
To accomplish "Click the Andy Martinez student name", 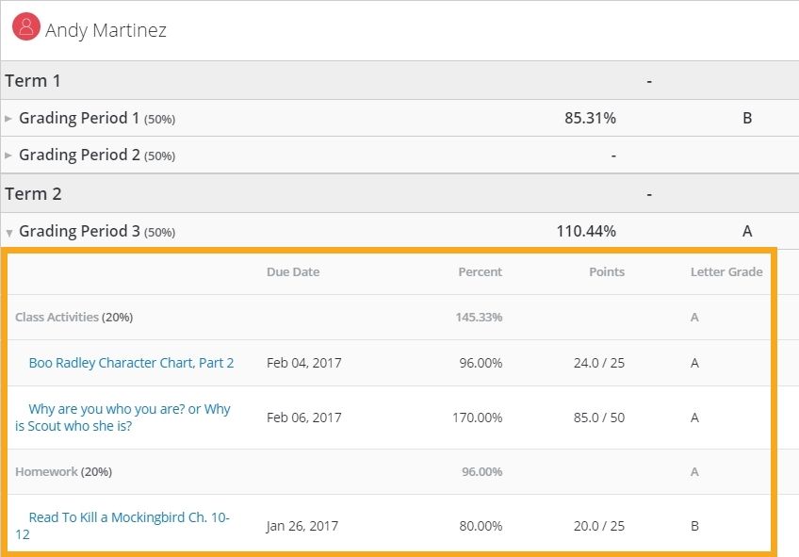I will 106,30.
